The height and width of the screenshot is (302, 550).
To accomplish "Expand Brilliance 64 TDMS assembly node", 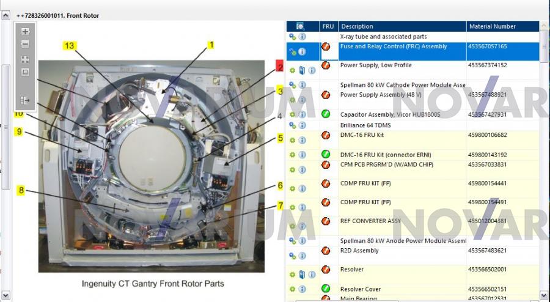I will coord(292,125).
